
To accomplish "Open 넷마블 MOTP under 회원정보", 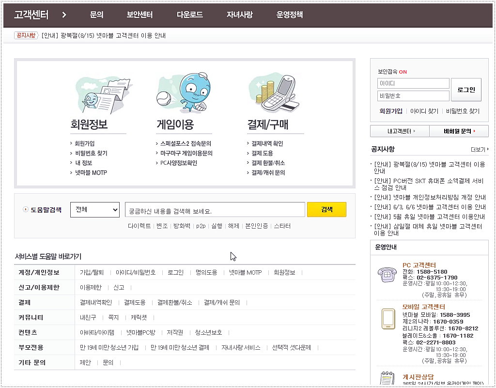I will click(91, 172).
